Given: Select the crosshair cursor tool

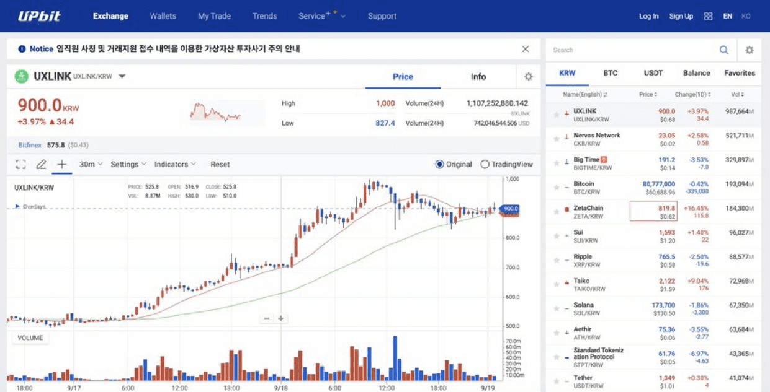Looking at the screenshot, I should [x=61, y=164].
